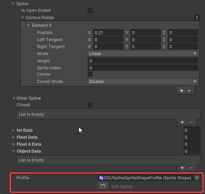Expand the Int Data foldout

(x=13, y=130)
